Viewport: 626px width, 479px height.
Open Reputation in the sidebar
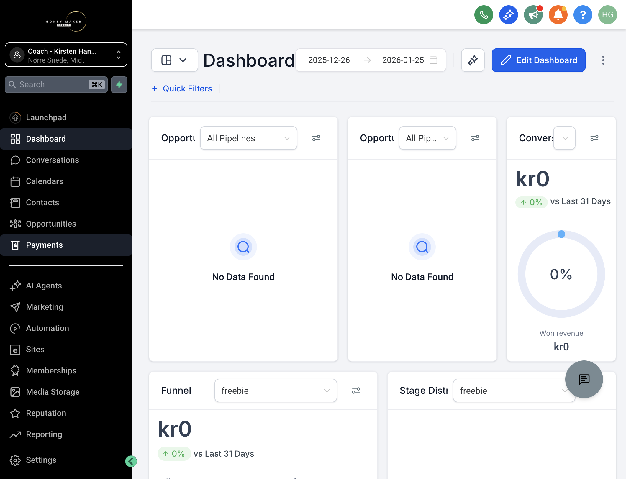66,413
